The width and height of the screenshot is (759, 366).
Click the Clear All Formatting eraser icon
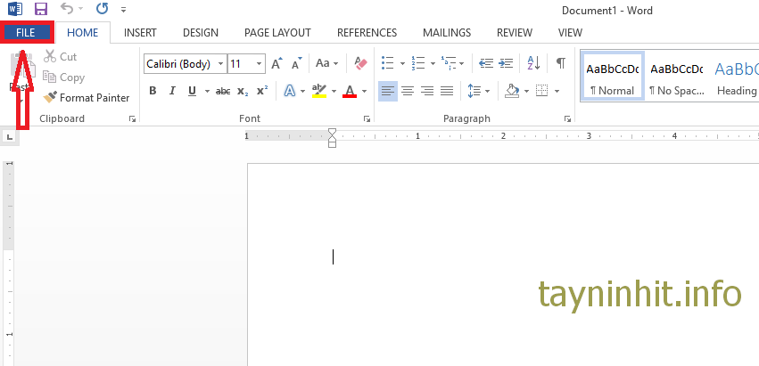360,63
